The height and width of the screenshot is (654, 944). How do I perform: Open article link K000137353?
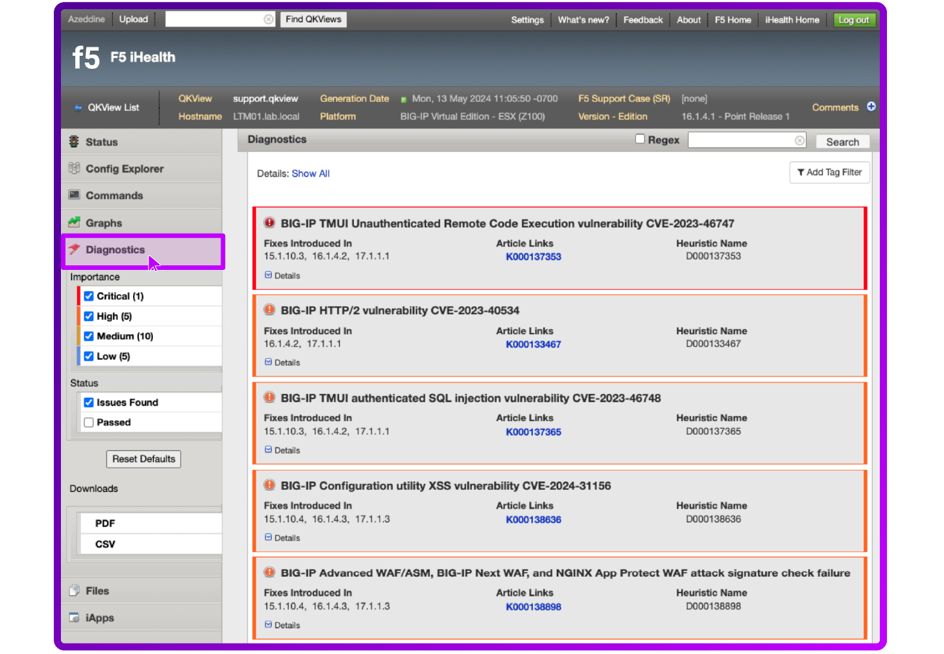[x=534, y=257]
